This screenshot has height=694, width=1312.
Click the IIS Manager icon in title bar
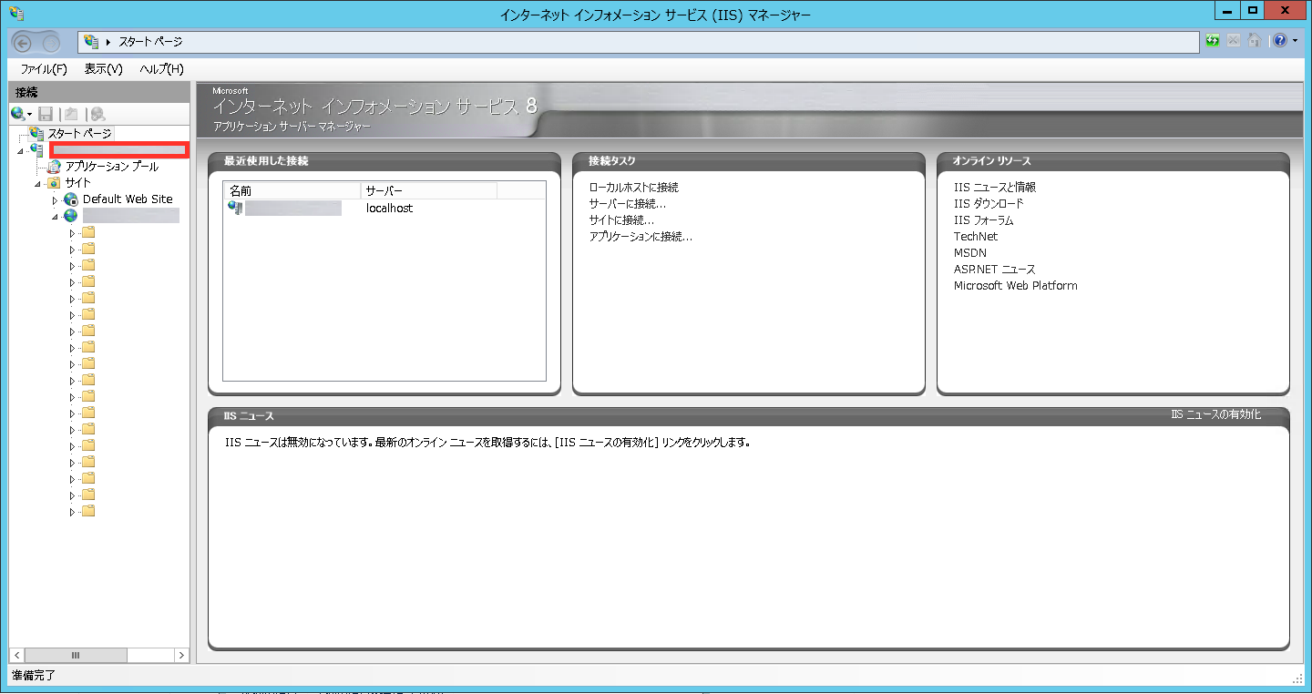16,13
